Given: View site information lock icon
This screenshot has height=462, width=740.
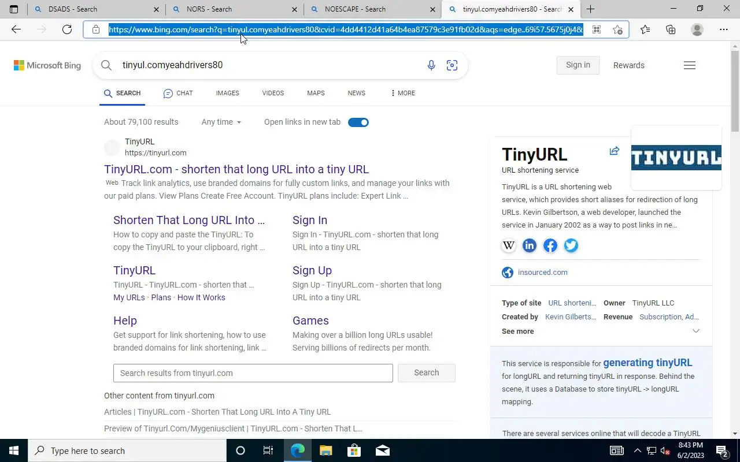Looking at the screenshot, I should point(95,29).
